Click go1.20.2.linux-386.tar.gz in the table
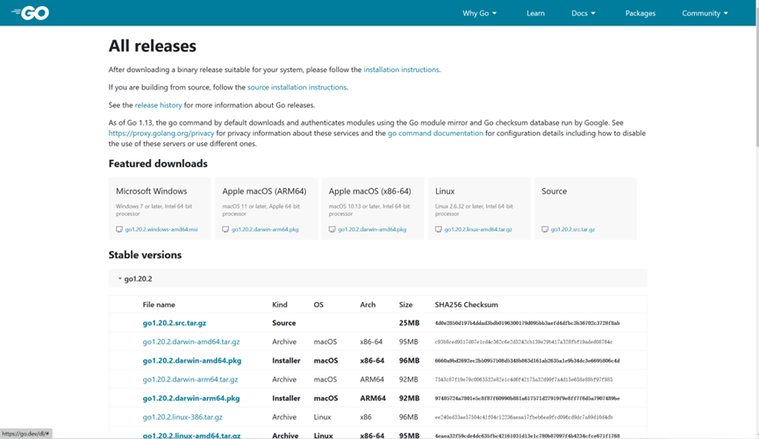Viewport: 759px width, 439px height. (183, 417)
